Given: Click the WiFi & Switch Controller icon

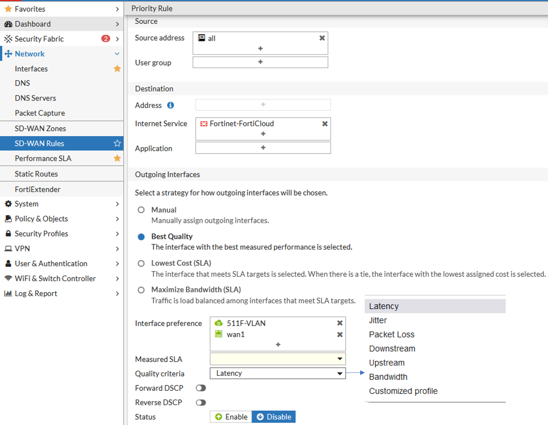Looking at the screenshot, I should [x=8, y=278].
